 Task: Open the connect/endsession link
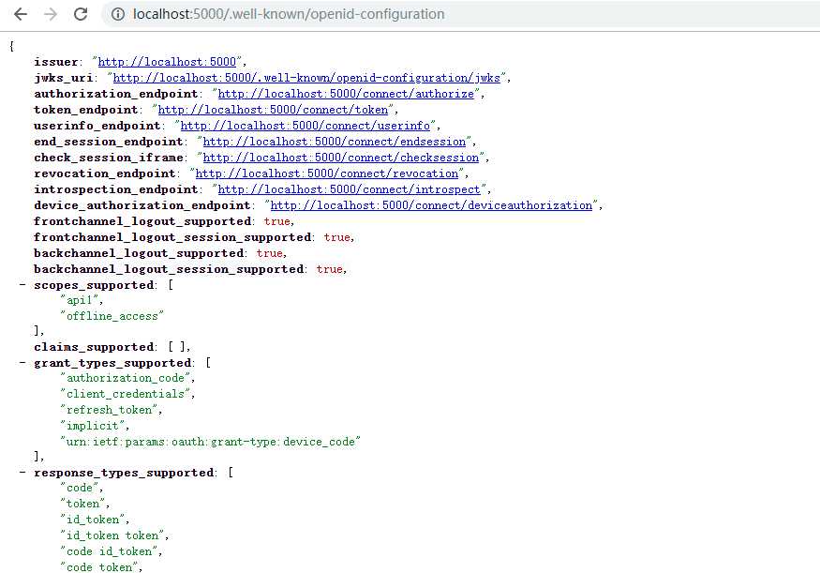(x=335, y=142)
